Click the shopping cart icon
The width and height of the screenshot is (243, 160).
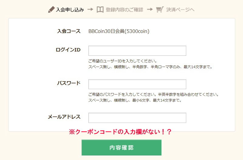point(159,9)
